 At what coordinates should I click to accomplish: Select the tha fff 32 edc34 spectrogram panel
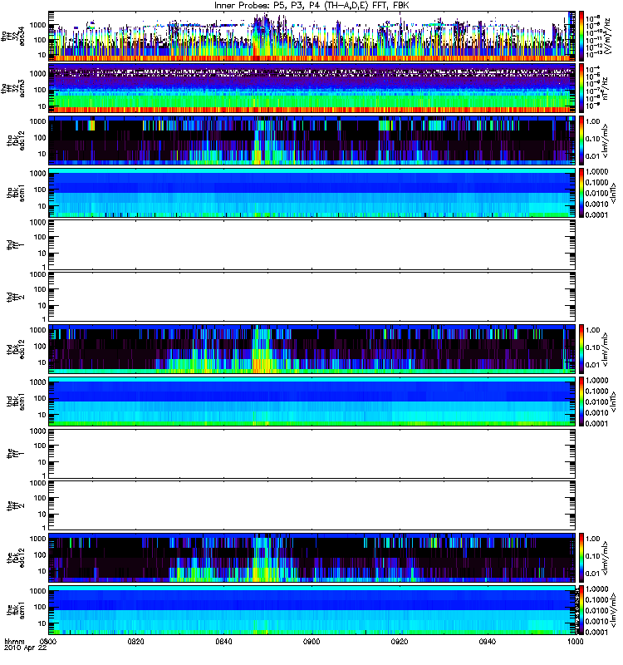pos(312,36)
